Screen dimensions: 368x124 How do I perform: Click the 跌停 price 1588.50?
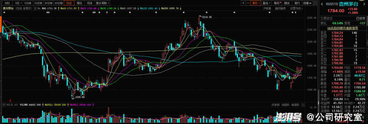point(360,91)
